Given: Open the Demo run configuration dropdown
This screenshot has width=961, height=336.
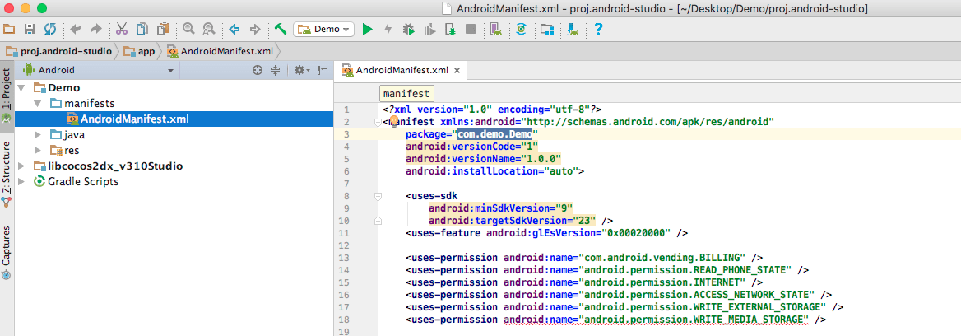Looking at the screenshot, I should click(323, 29).
